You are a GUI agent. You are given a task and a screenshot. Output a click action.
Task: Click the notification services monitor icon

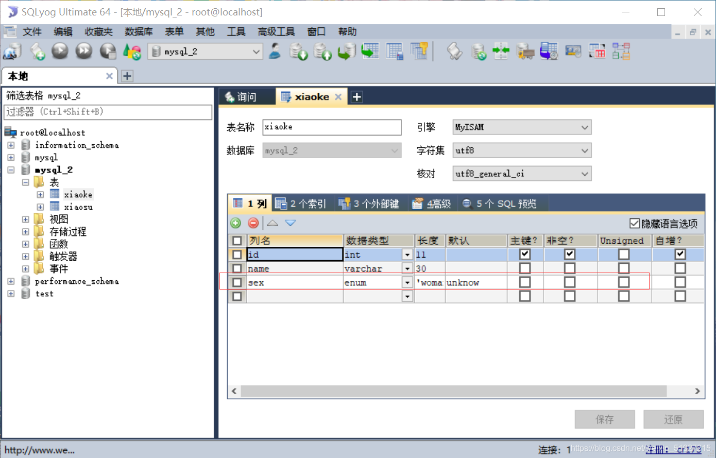click(573, 52)
